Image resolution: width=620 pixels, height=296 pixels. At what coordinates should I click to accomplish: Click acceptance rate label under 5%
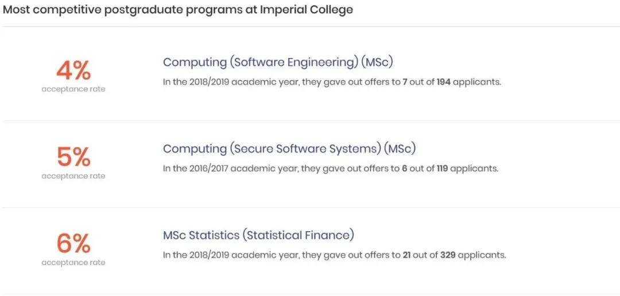click(x=73, y=176)
